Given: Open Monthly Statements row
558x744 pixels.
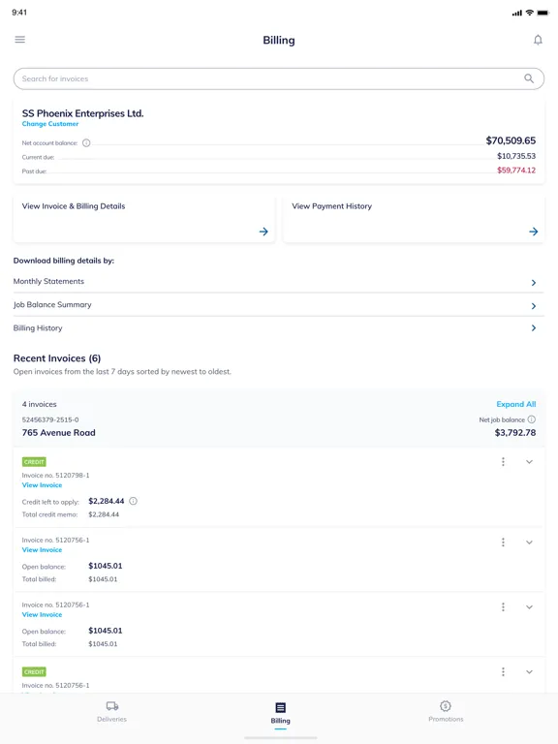Looking at the screenshot, I should point(279,281).
